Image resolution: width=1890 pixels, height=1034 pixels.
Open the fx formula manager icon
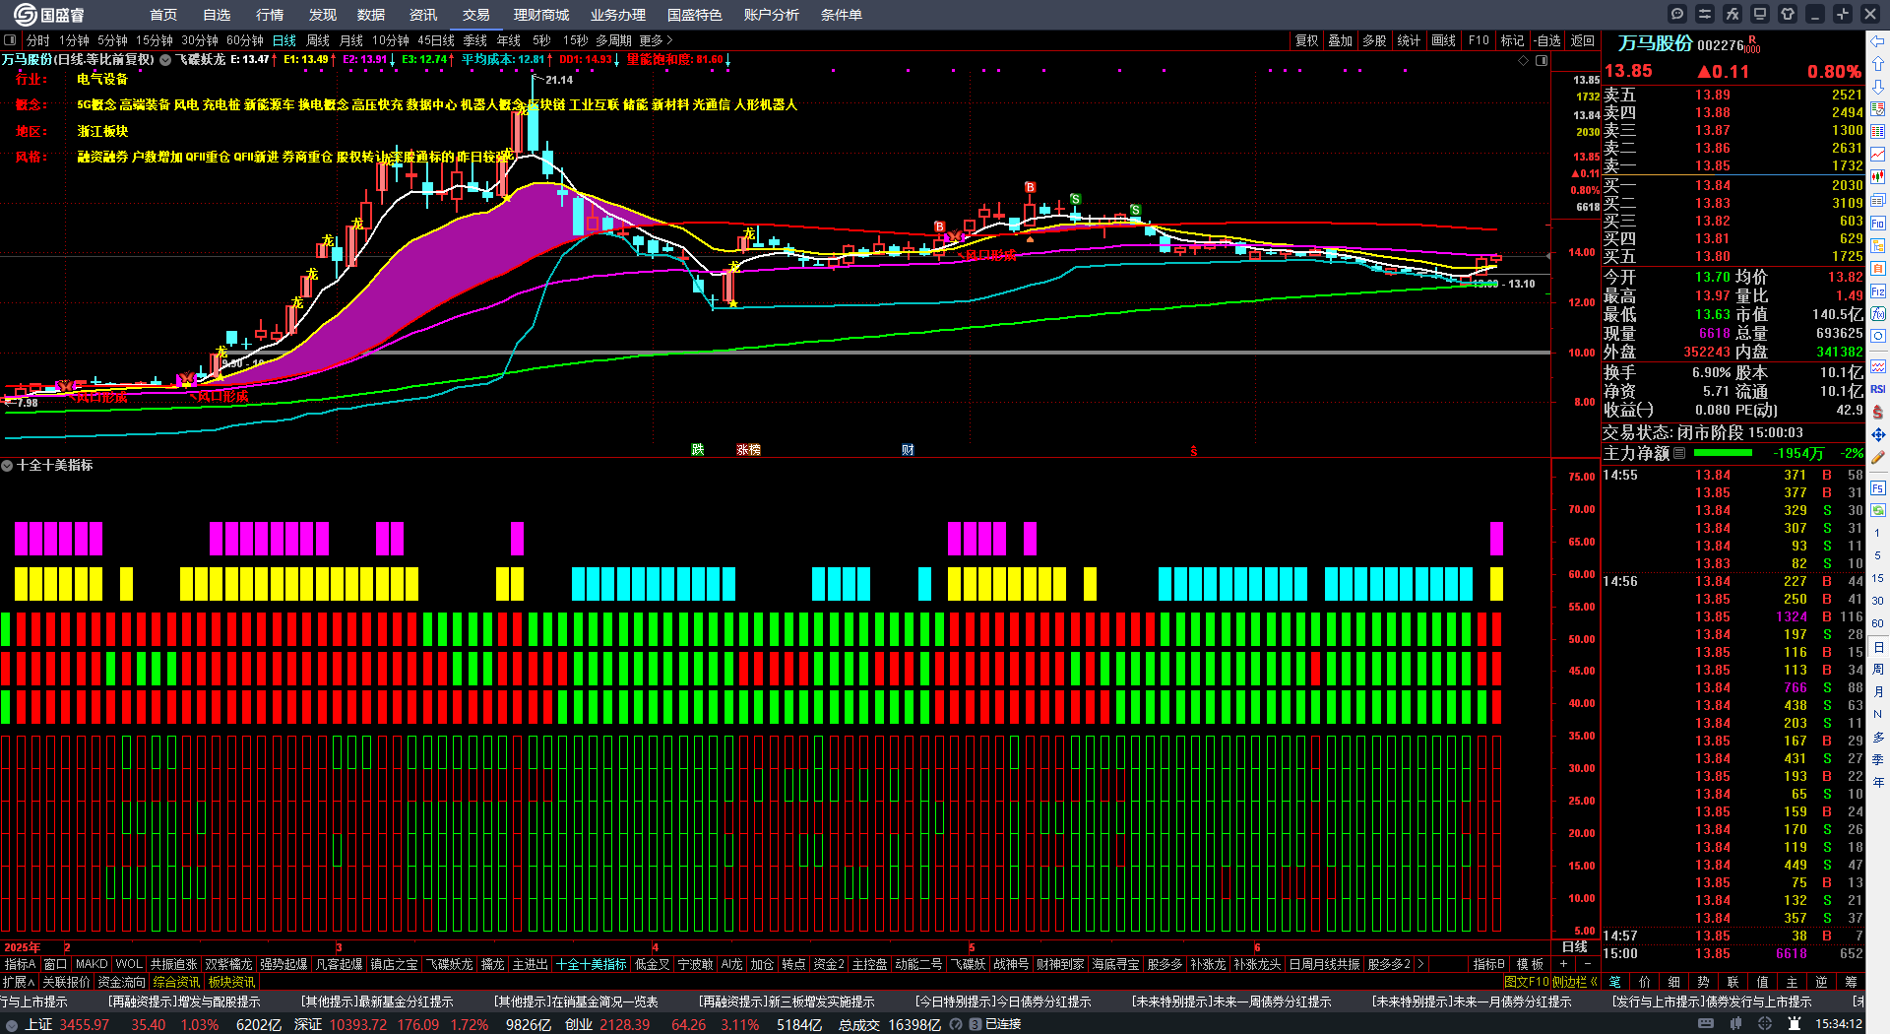(1732, 14)
